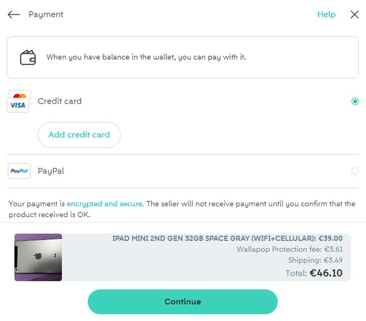Open the Help link
366x321 pixels.
[x=326, y=14]
